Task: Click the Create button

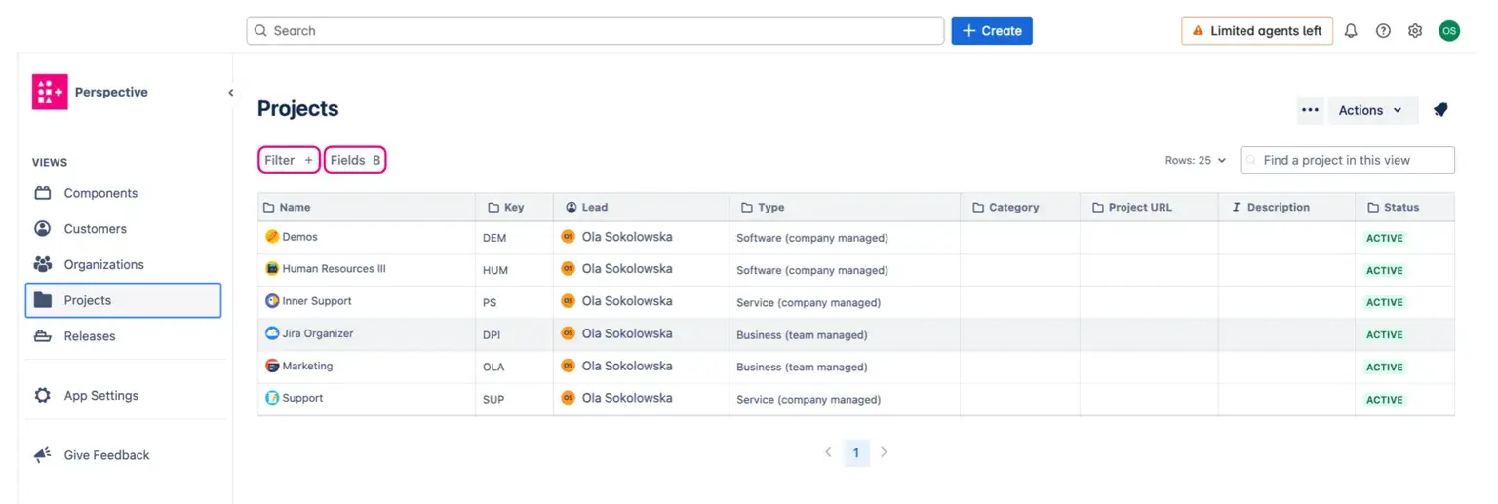Action: [x=991, y=31]
